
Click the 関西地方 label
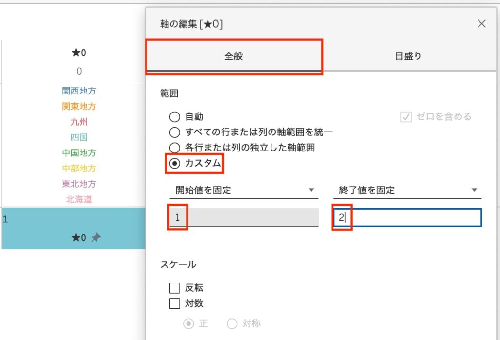click(x=79, y=91)
